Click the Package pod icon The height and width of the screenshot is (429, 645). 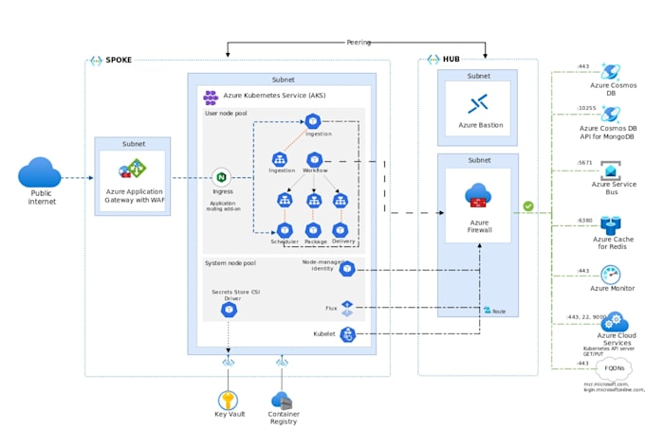coord(313,230)
